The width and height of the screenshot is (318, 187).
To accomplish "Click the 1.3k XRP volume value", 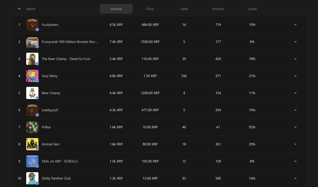I will [x=116, y=178].
